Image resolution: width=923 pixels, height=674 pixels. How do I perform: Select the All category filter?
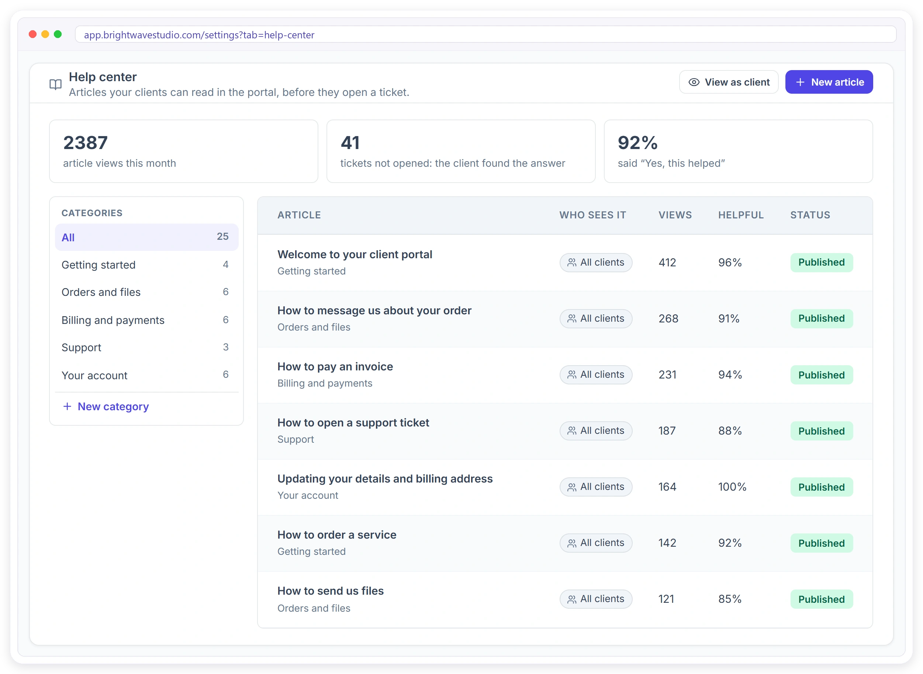146,237
